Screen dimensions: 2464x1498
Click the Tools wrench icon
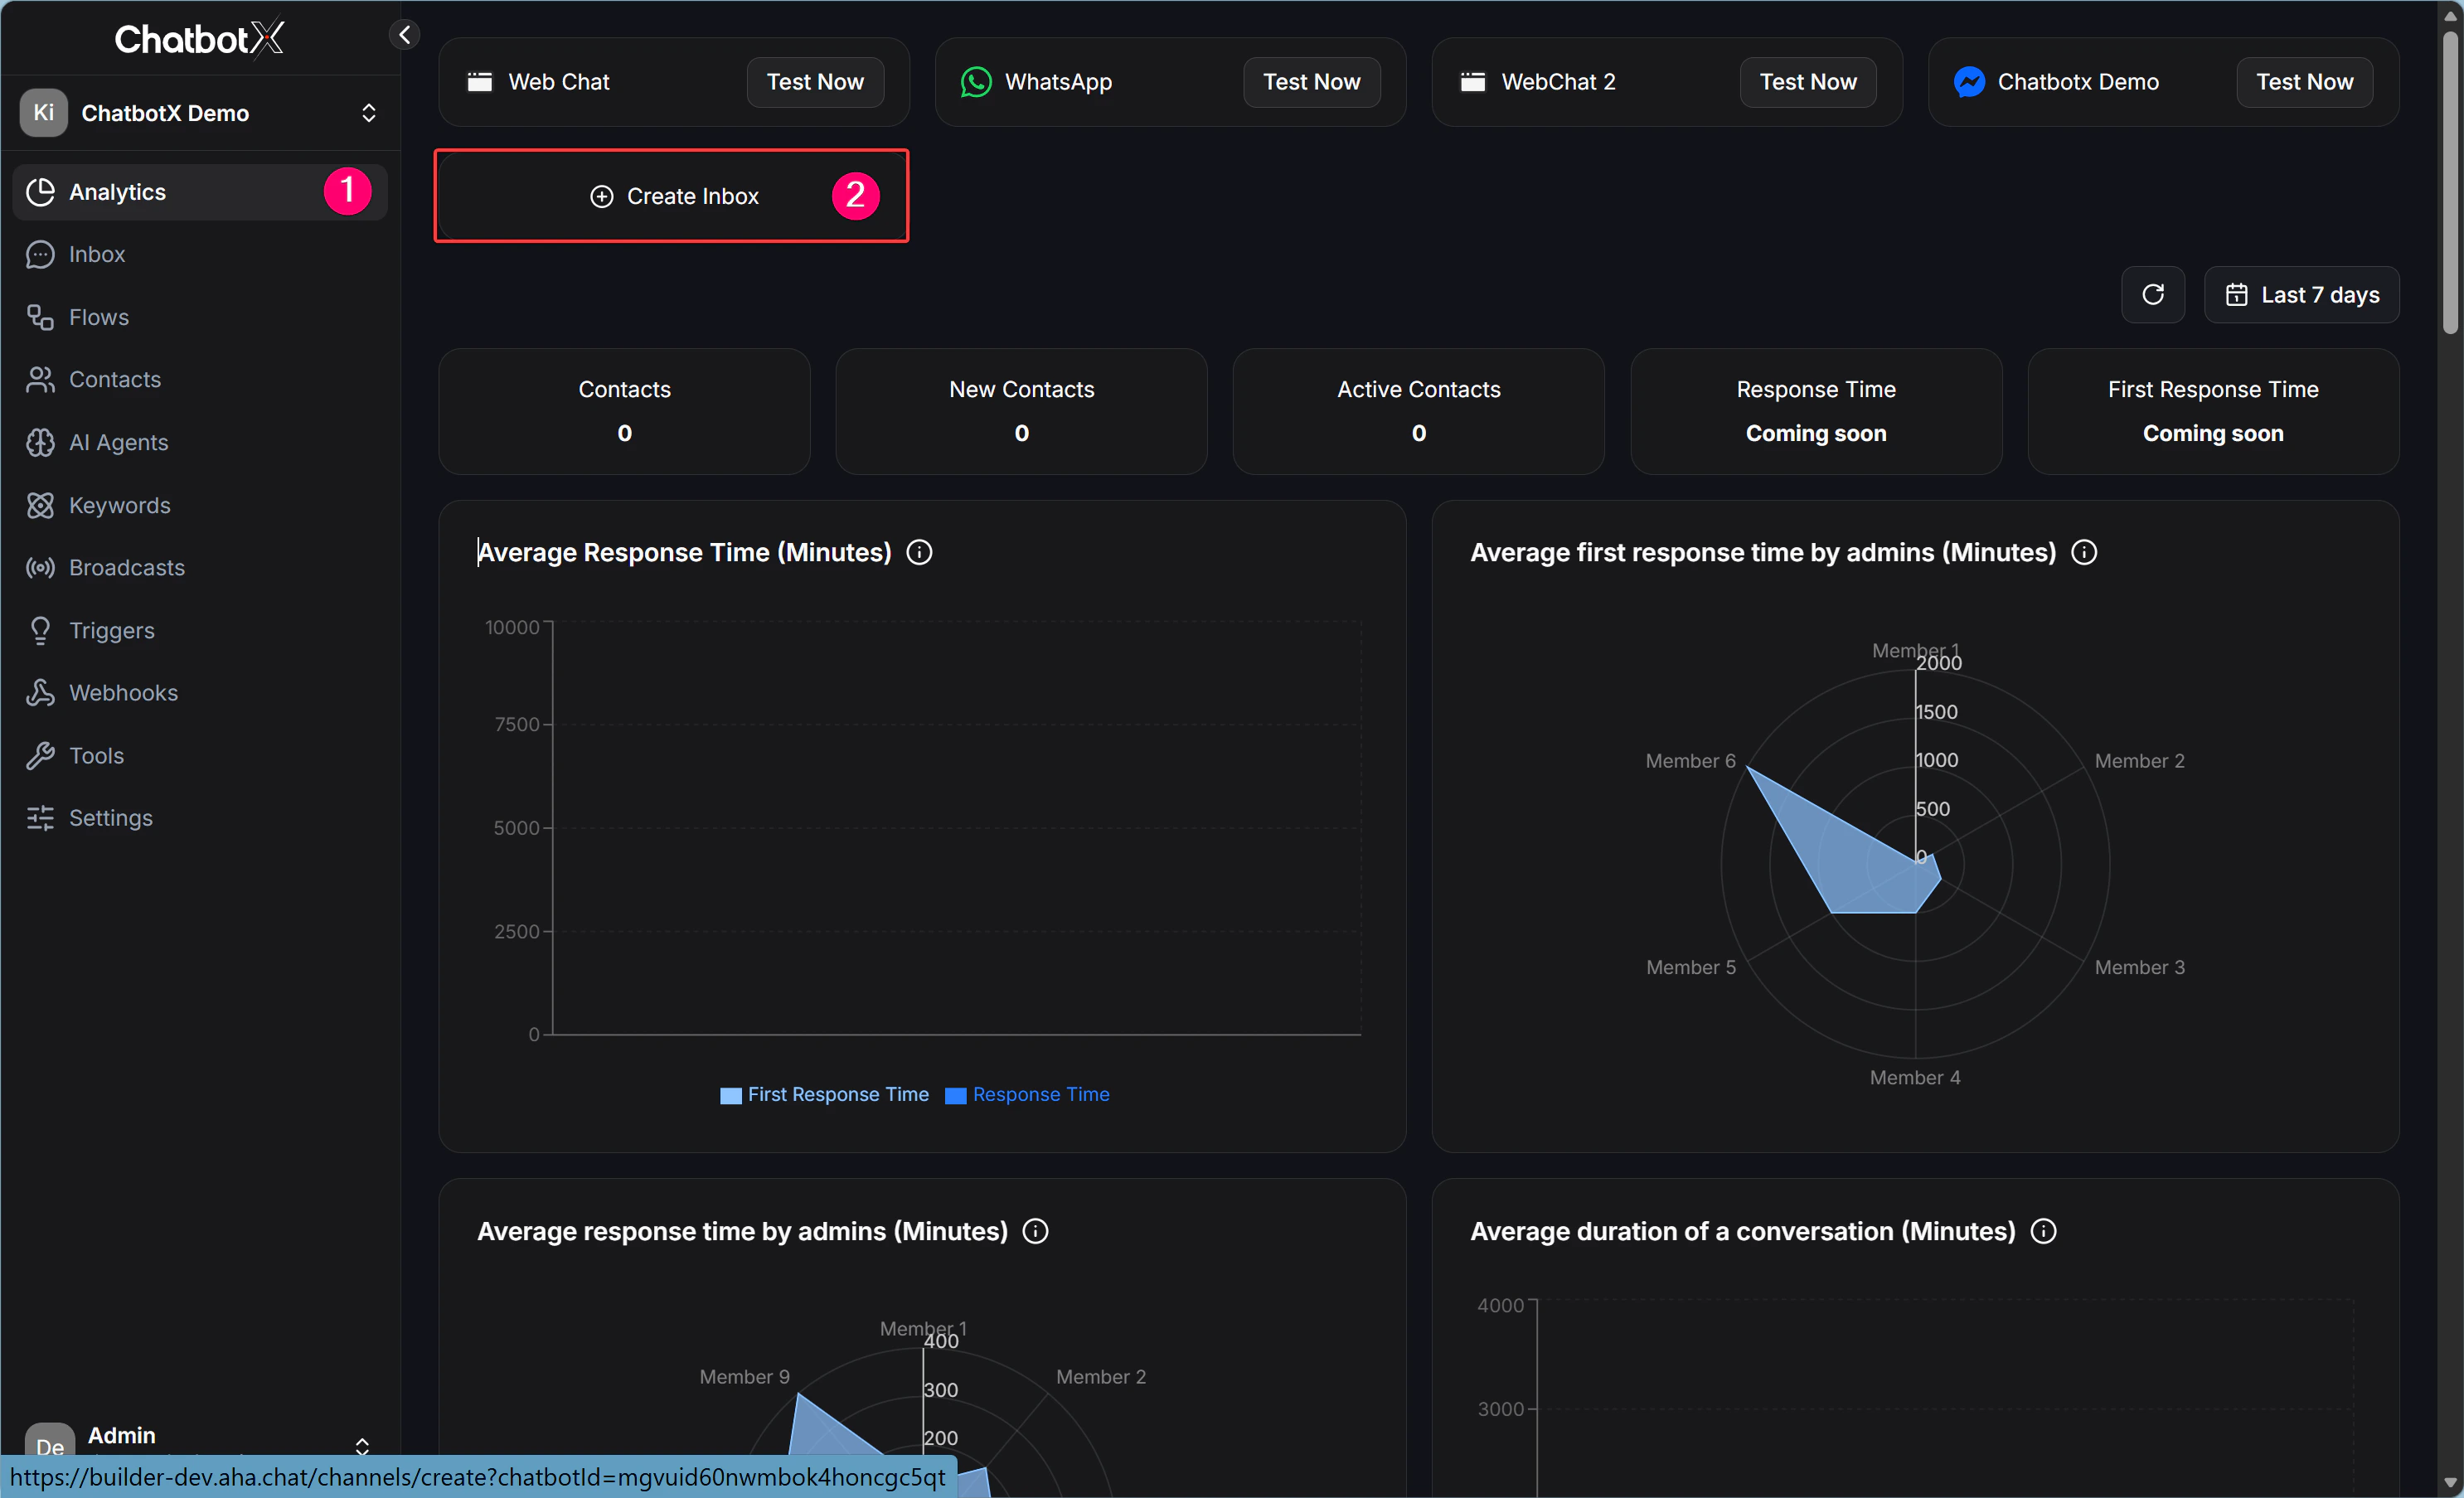[x=40, y=755]
